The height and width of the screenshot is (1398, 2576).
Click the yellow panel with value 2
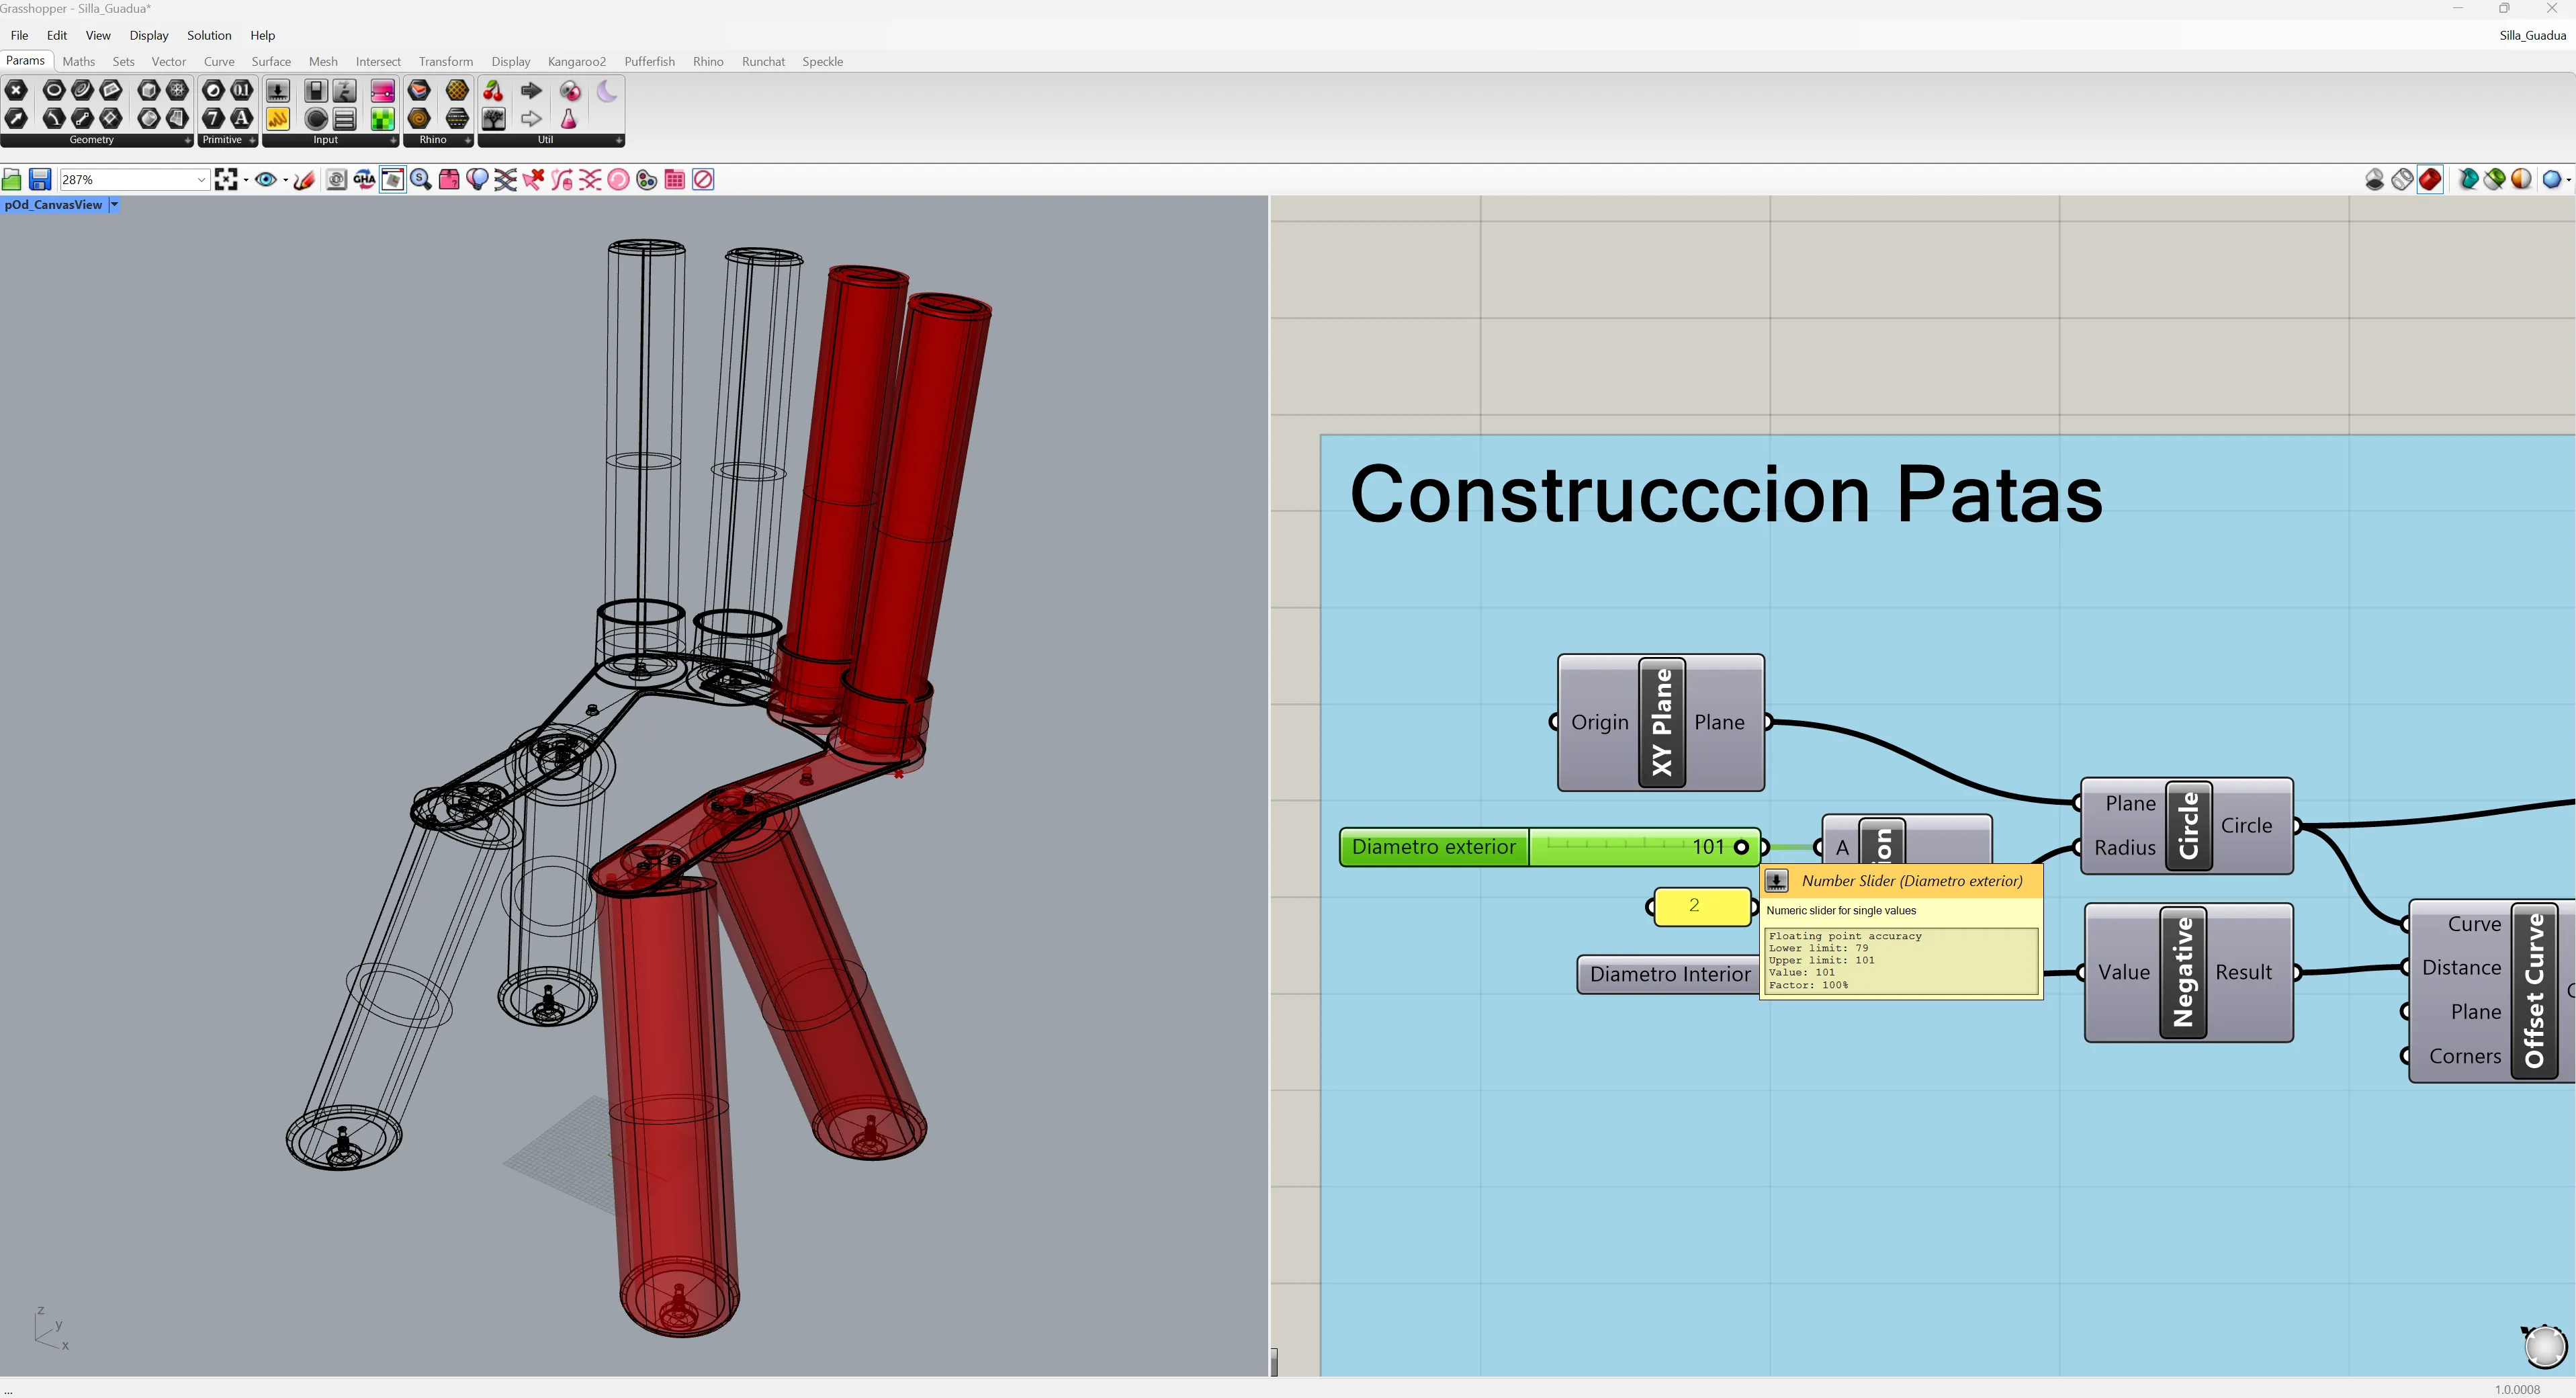pos(1700,906)
